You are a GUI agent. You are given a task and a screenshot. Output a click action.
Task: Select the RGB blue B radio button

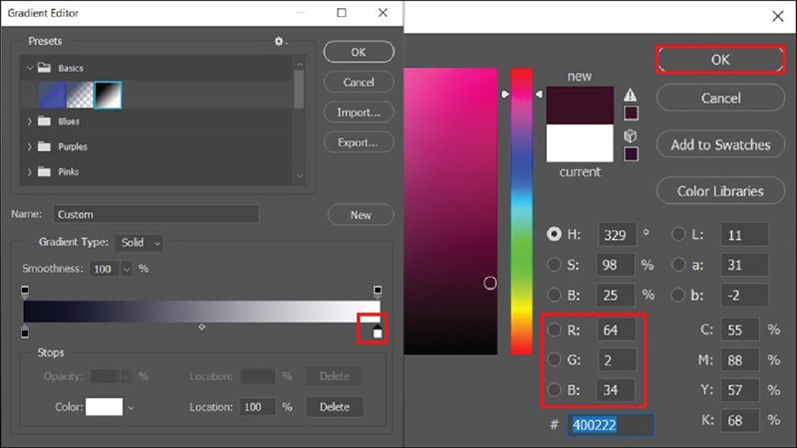pyautogui.click(x=554, y=390)
